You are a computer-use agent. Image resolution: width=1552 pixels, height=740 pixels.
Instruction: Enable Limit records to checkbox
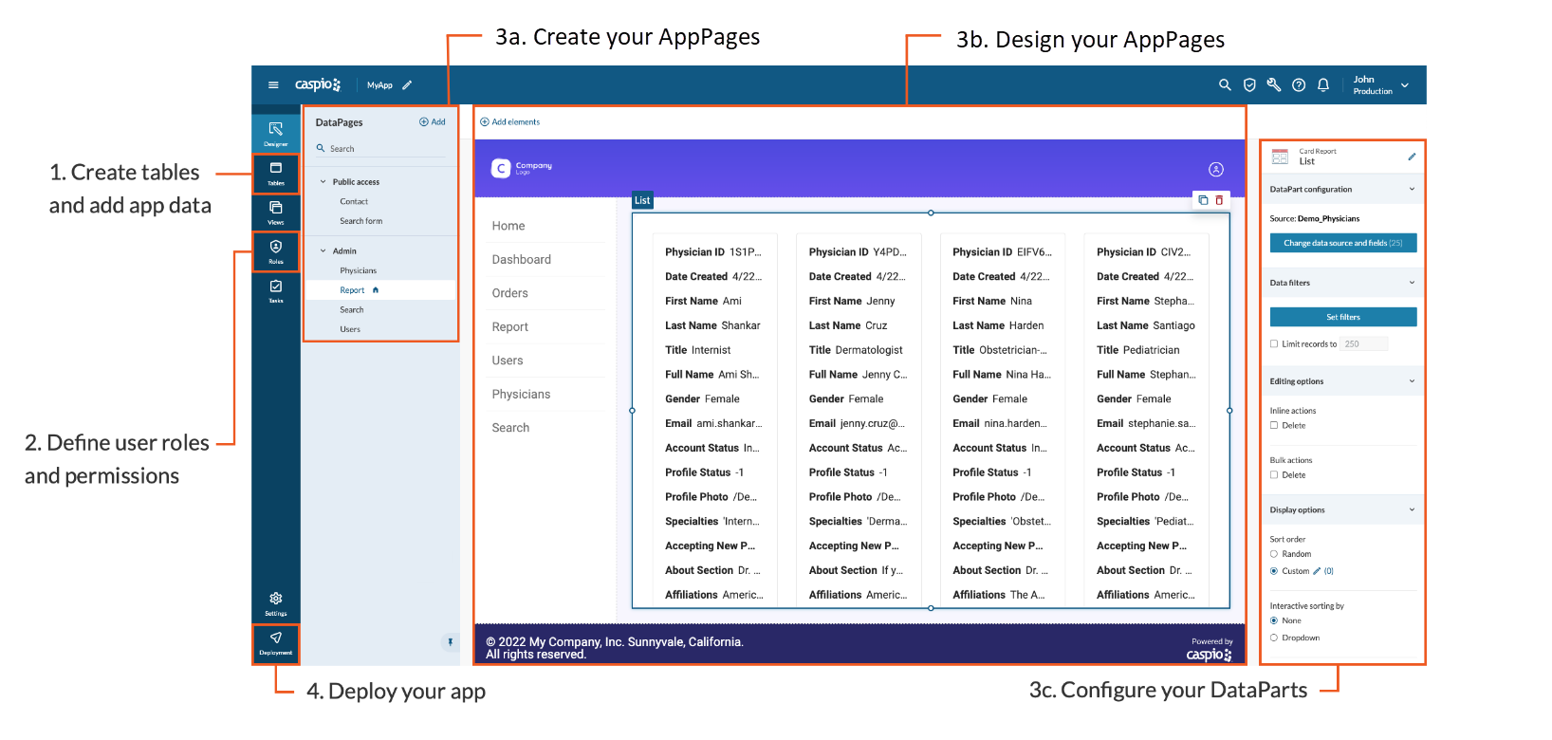pyautogui.click(x=1274, y=344)
